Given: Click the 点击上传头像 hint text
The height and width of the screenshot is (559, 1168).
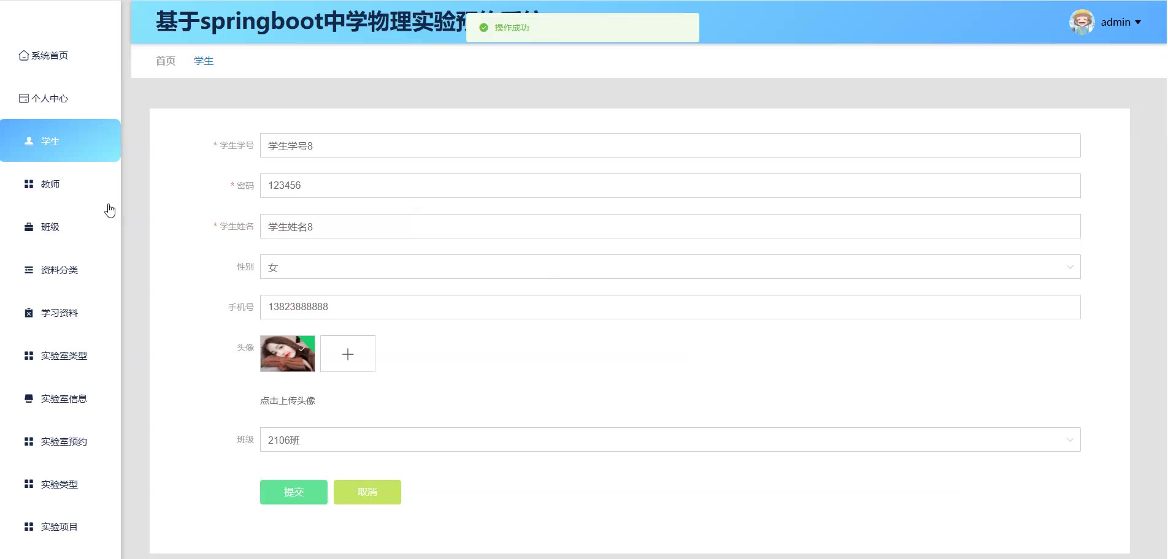Looking at the screenshot, I should (x=288, y=401).
